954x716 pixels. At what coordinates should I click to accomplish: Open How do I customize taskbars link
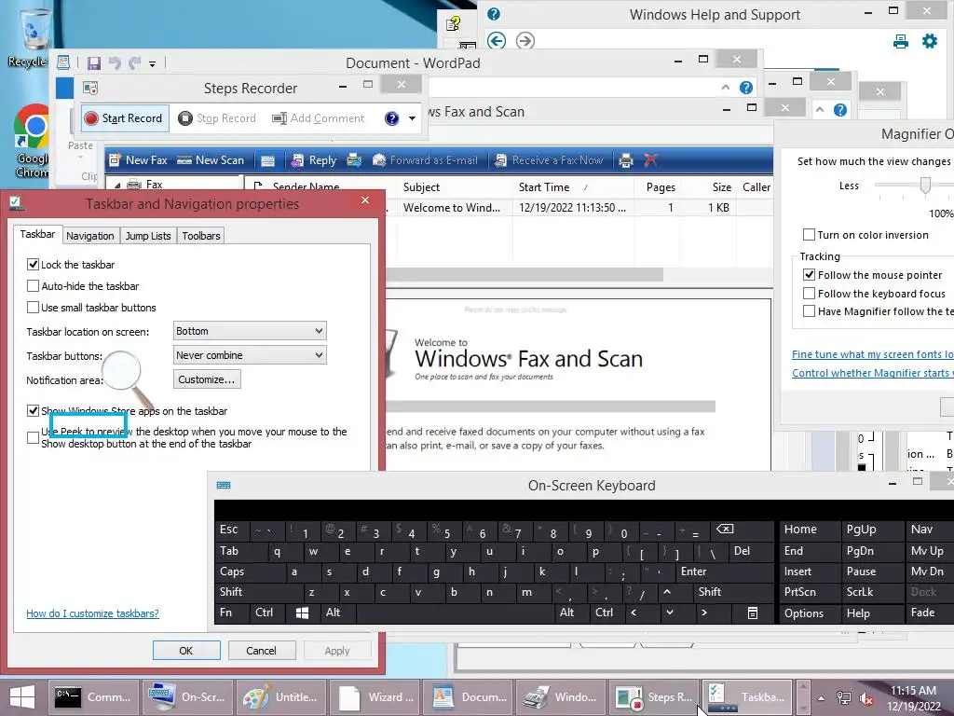(x=92, y=613)
